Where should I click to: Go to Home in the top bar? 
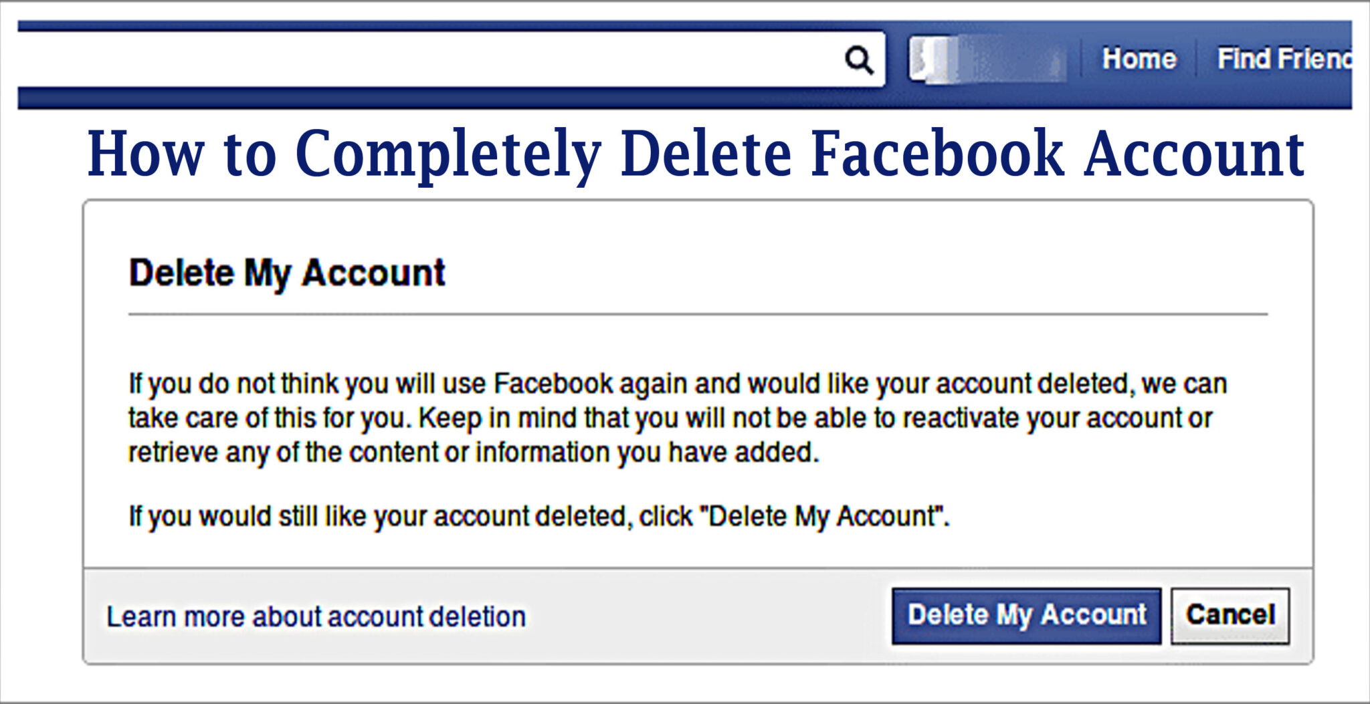(x=1139, y=59)
